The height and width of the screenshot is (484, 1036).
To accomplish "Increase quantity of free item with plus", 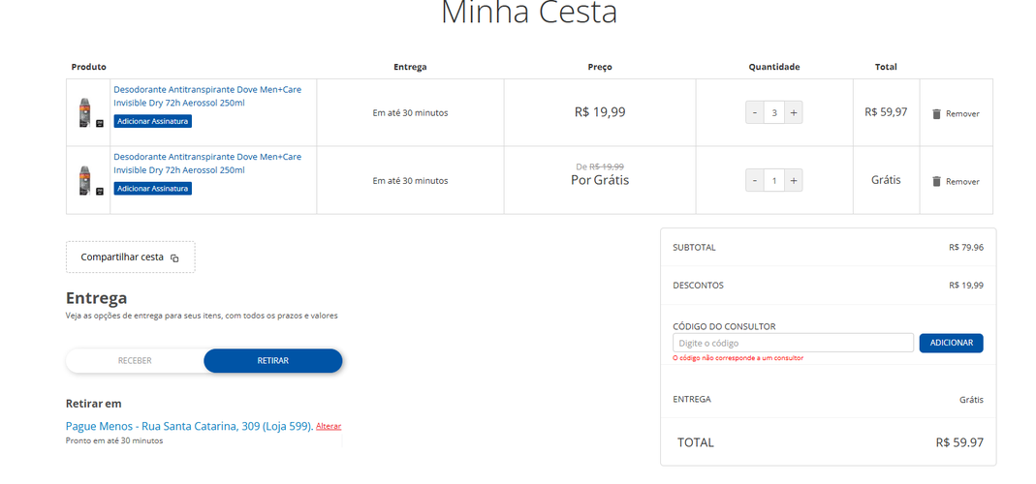I will click(x=794, y=180).
